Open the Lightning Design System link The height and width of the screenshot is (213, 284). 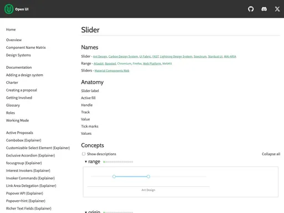pos(176,57)
